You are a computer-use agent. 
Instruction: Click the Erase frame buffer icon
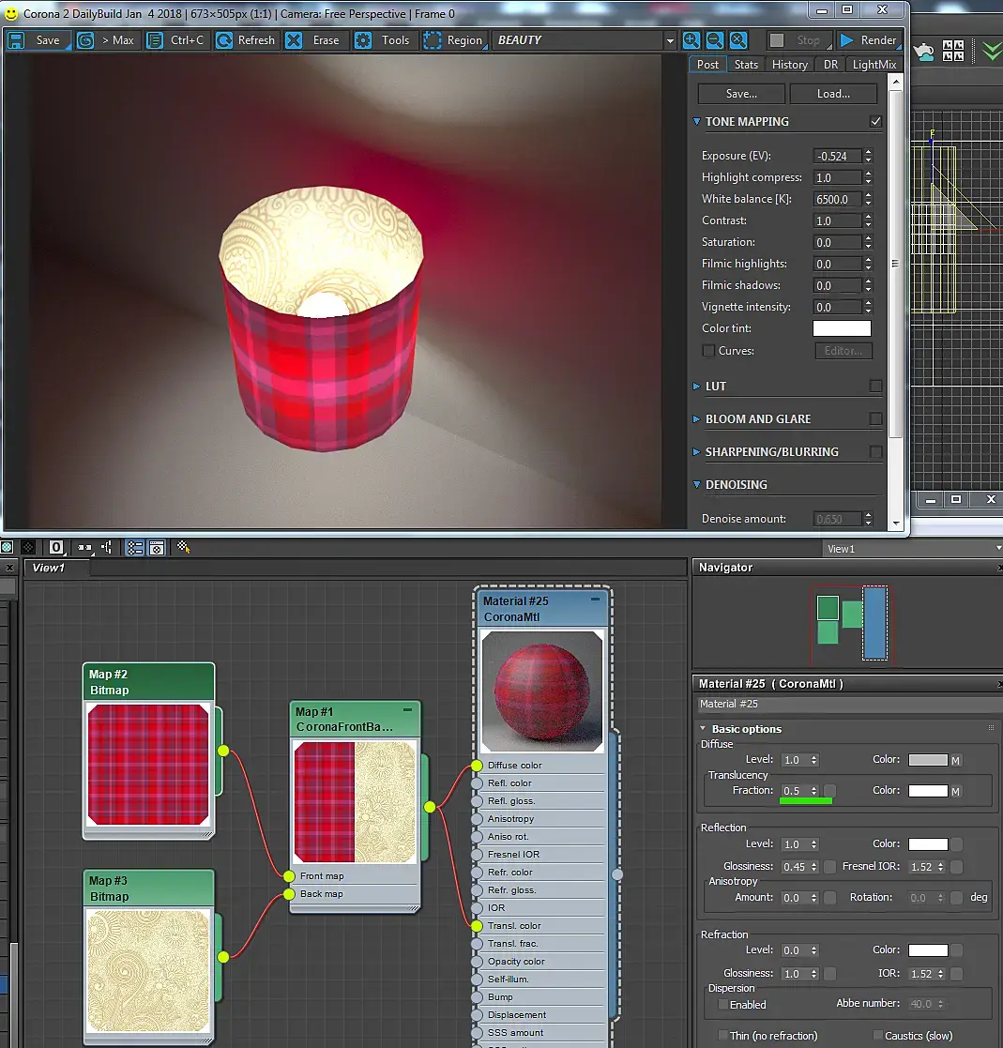pyautogui.click(x=295, y=40)
